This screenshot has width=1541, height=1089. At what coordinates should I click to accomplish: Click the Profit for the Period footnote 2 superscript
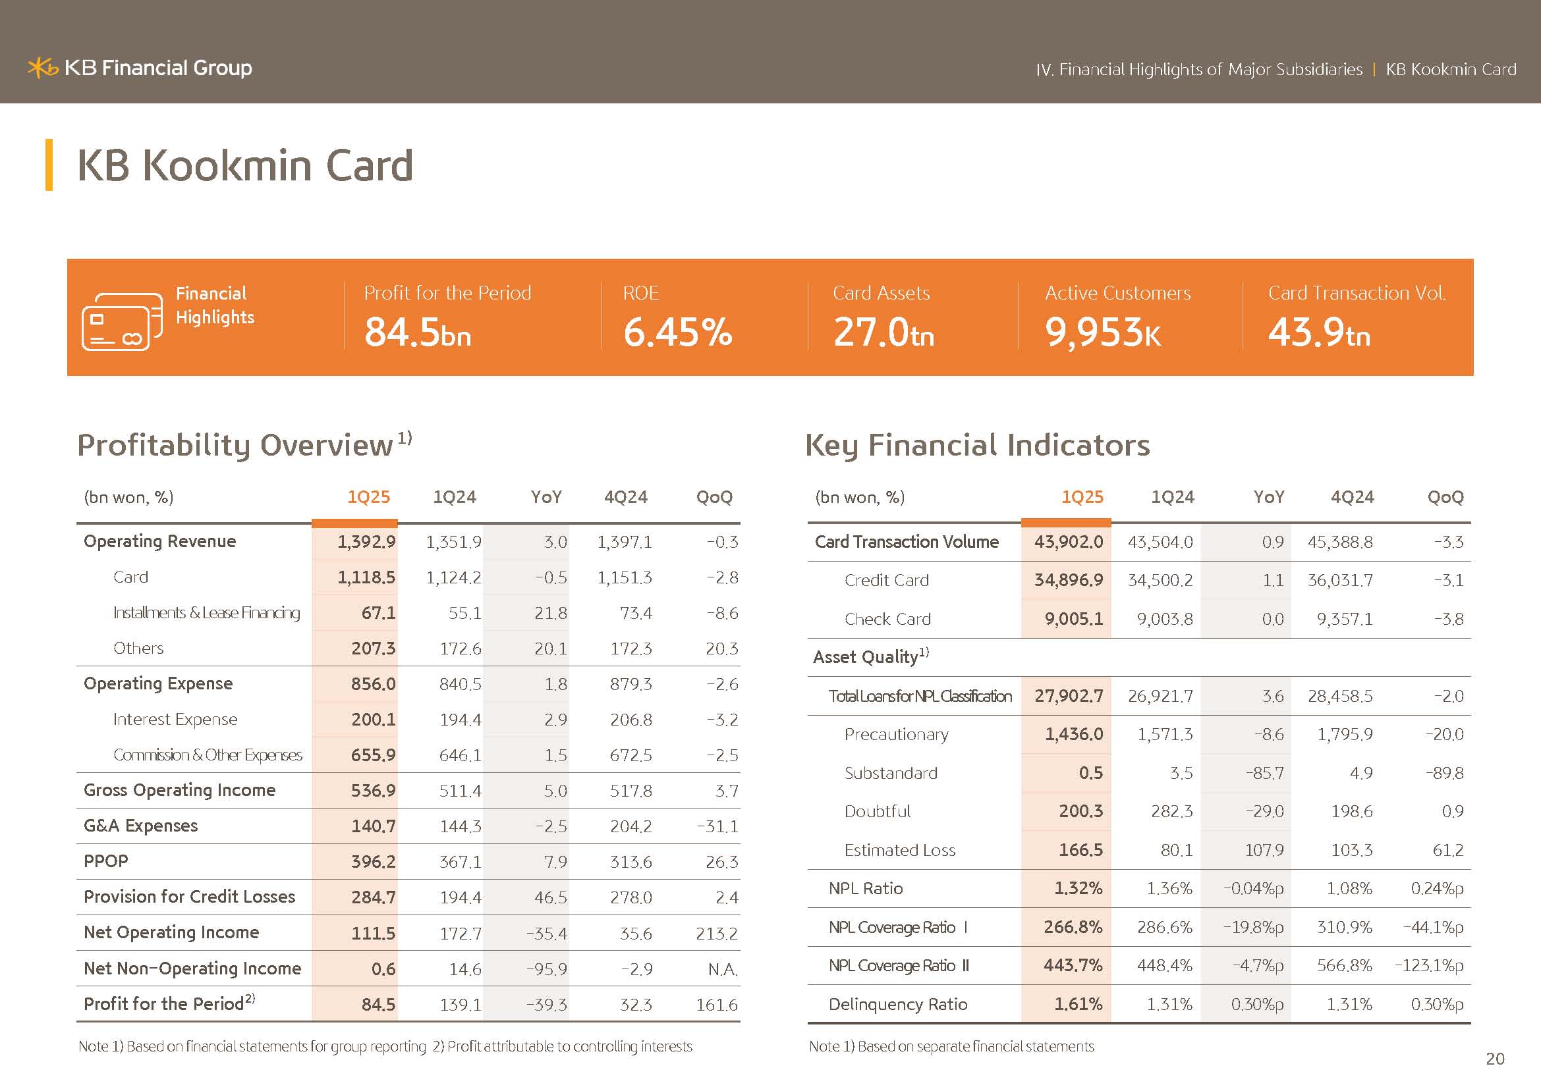coord(250,999)
